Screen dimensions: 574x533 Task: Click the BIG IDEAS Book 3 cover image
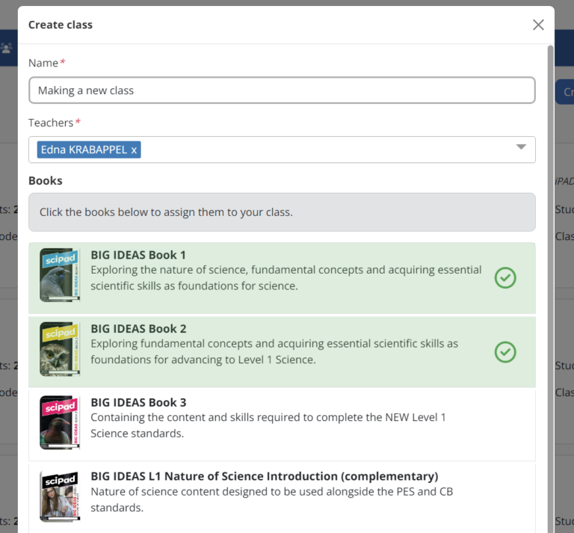click(60, 422)
